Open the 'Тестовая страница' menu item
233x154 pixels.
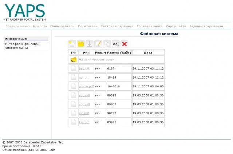coord(117,26)
